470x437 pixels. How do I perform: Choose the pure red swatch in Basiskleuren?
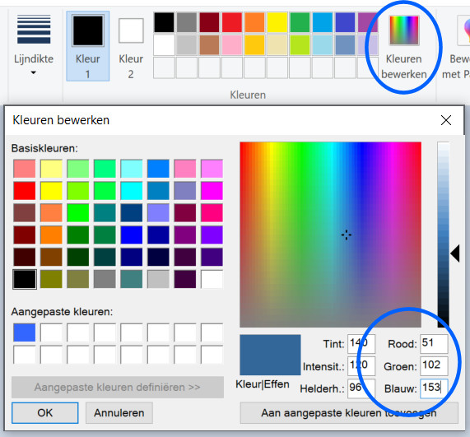tap(25, 191)
